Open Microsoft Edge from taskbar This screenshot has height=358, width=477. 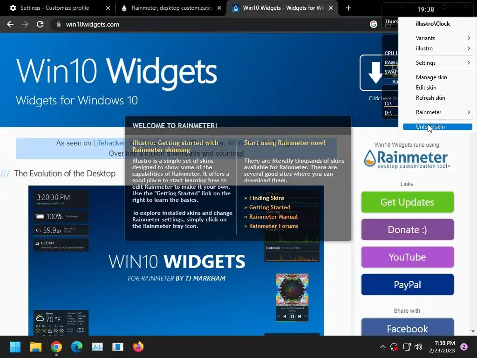[77, 347]
